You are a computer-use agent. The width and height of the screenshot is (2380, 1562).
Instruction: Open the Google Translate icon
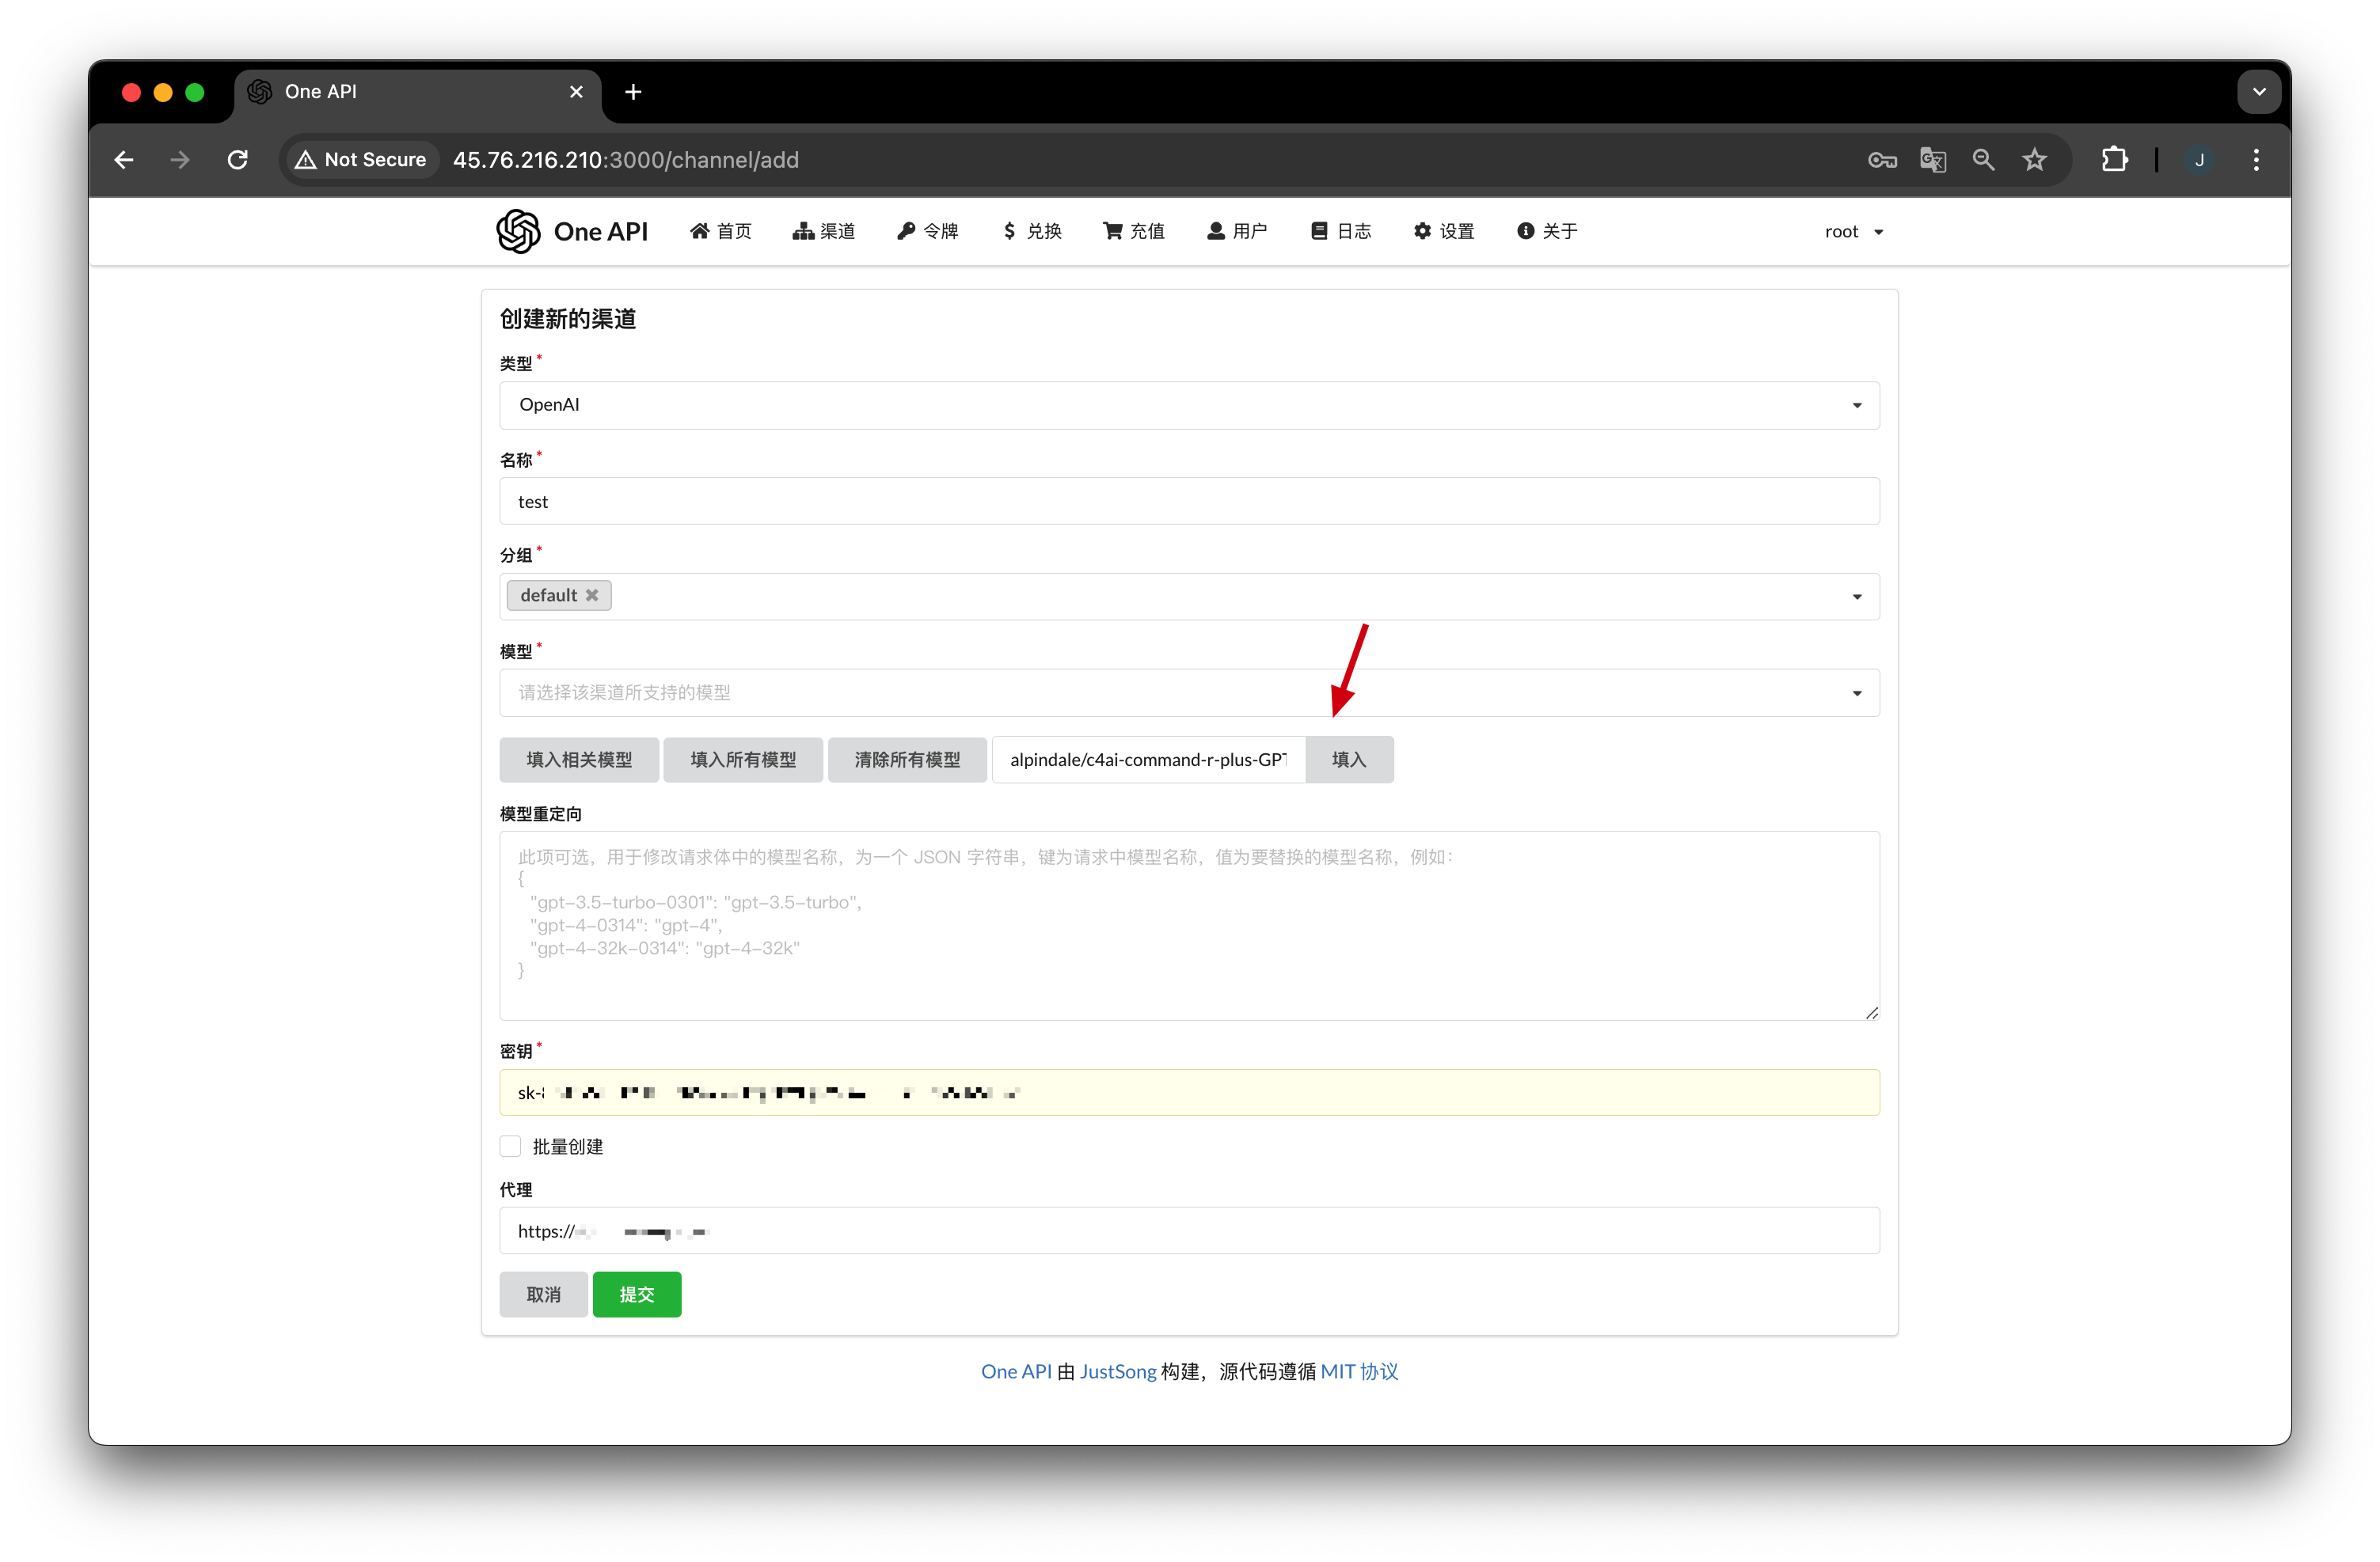pyautogui.click(x=1933, y=160)
